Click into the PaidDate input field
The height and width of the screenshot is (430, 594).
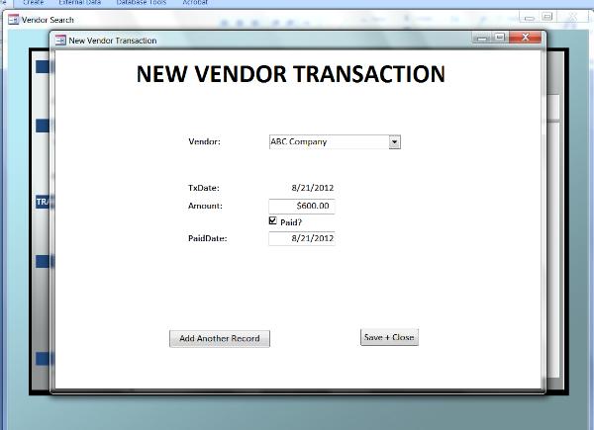tap(301, 238)
